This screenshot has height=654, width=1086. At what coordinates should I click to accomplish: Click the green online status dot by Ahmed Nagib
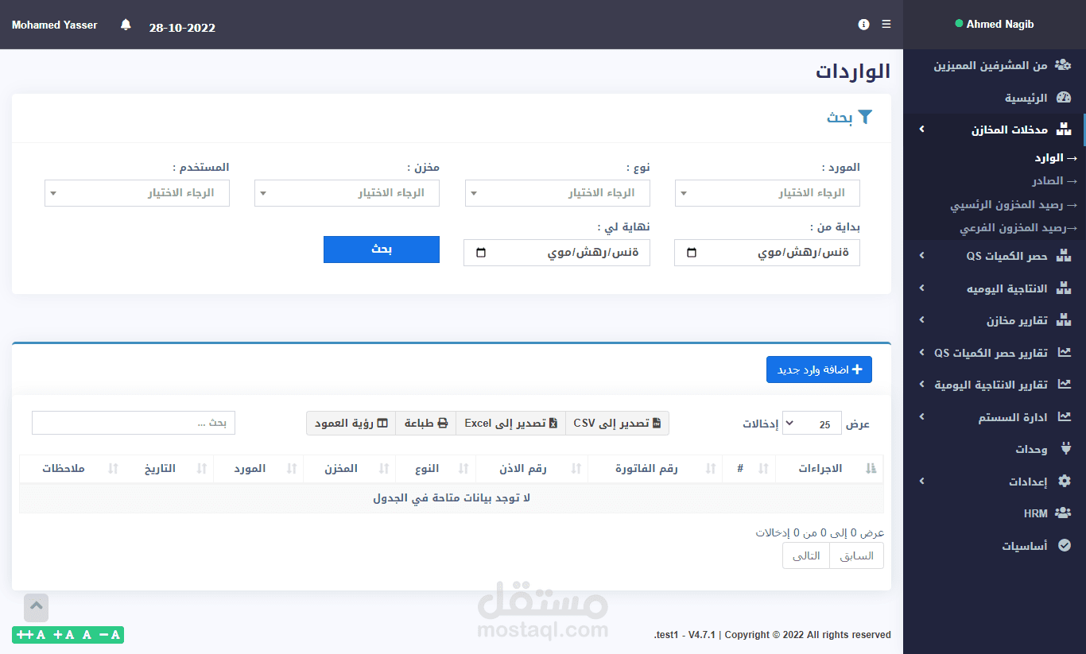(959, 24)
